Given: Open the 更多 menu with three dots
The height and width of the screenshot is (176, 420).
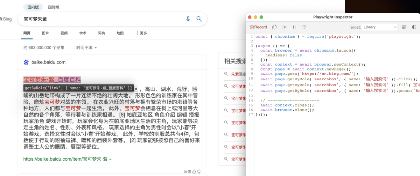Looking at the screenshot, I should [x=142, y=33].
